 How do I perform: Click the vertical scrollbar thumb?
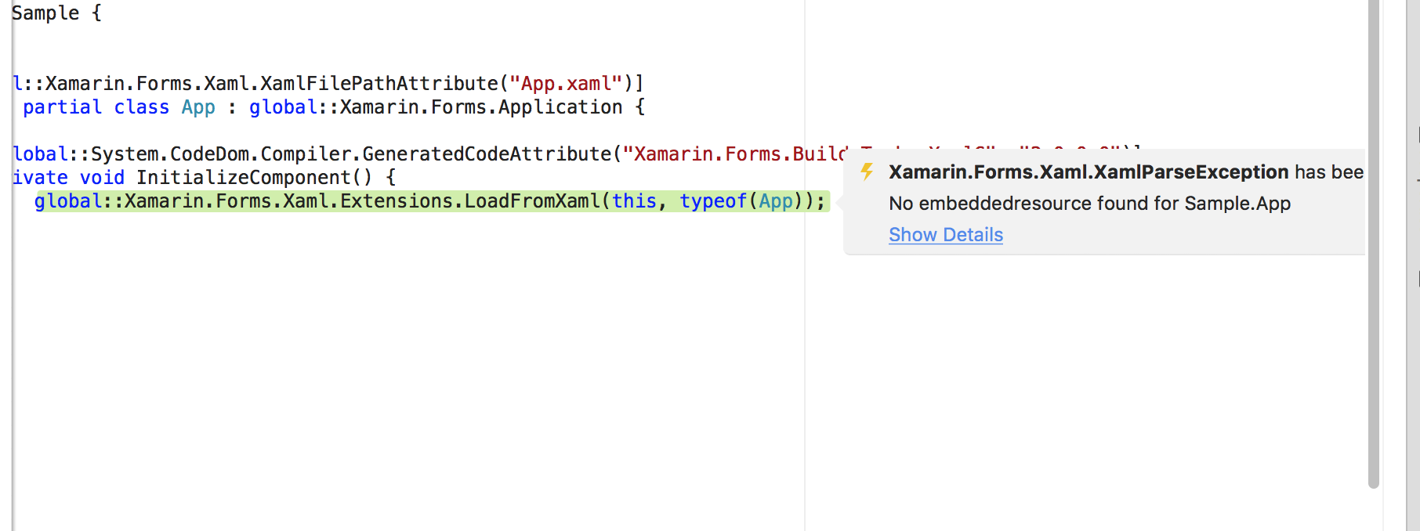click(1373, 243)
